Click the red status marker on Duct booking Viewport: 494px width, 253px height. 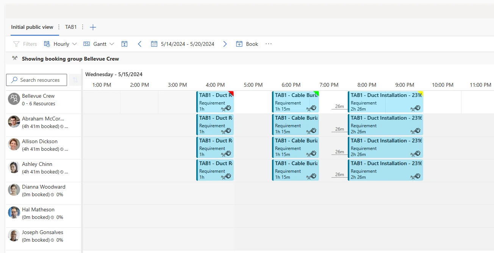[231, 93]
